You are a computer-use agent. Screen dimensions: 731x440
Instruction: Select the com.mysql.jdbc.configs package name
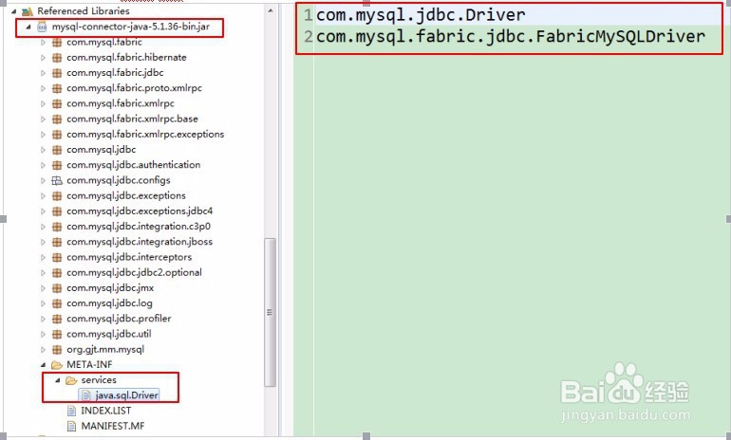click(x=119, y=180)
